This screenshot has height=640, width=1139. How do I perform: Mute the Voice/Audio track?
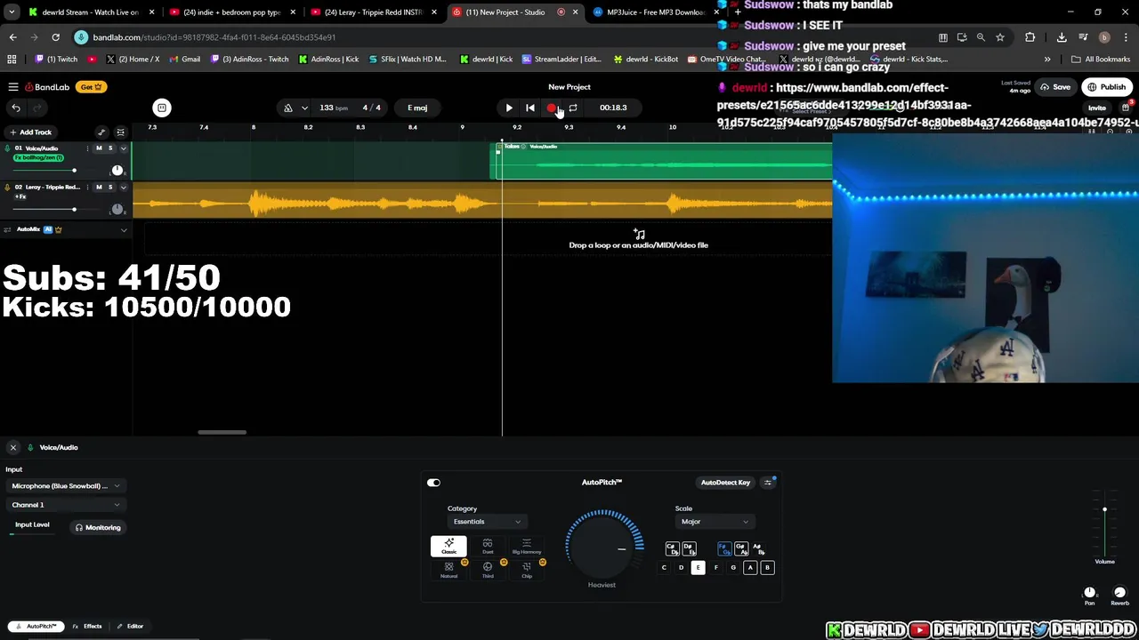coord(99,148)
